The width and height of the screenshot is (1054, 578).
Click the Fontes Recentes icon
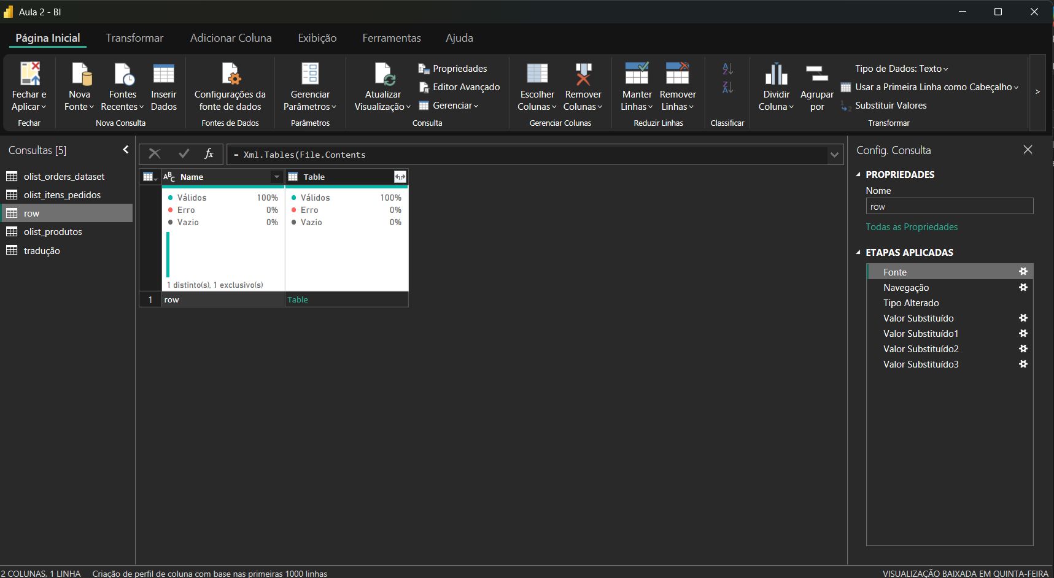click(x=124, y=74)
